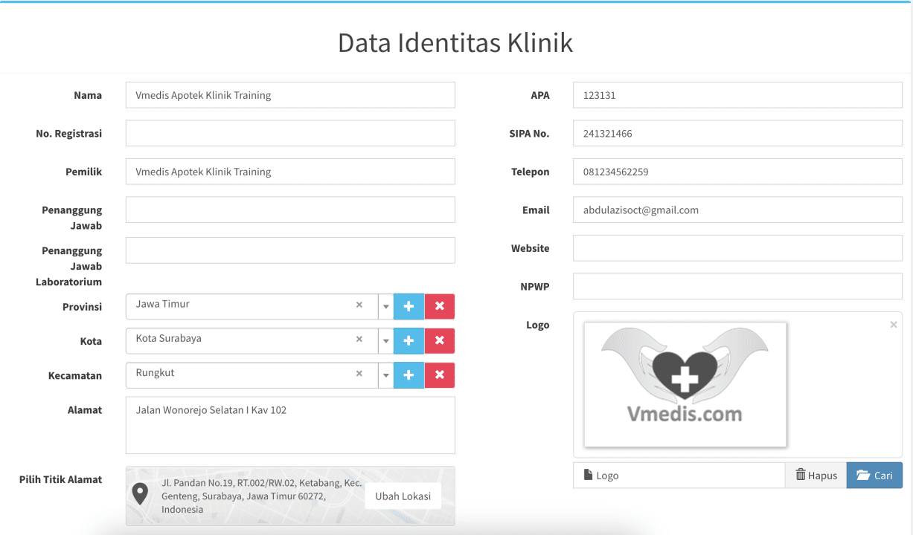913x535 pixels.
Task: Open the Kecamatan dropdown arrow
Action: (385, 375)
